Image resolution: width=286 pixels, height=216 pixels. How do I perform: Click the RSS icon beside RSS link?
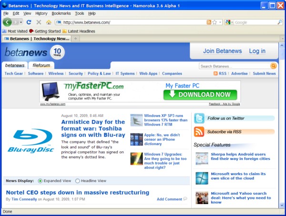215,73
